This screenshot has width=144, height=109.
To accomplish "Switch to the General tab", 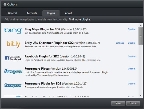I will click(x=12, y=13).
